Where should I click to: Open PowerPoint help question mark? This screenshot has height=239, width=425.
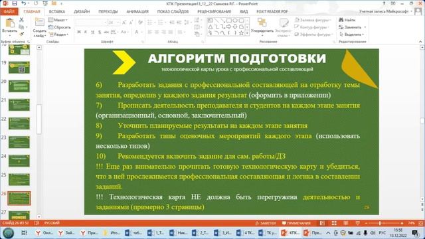click(x=384, y=3)
